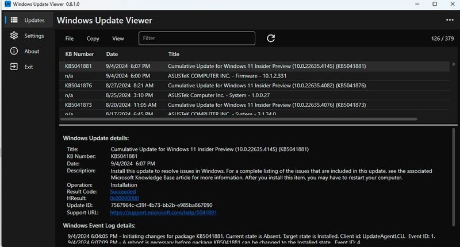Click the About info circle icon
The image size is (460, 247).
click(x=14, y=51)
